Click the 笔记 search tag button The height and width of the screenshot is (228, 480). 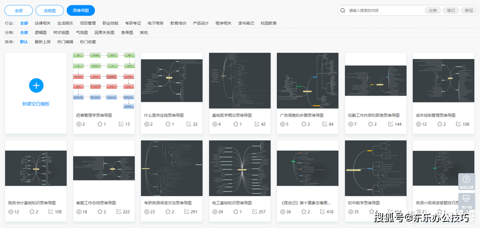(x=451, y=11)
